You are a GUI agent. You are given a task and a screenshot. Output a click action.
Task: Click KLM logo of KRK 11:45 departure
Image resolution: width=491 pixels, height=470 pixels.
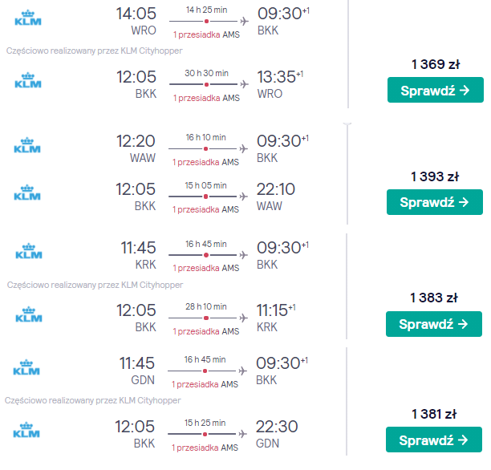coord(29,251)
